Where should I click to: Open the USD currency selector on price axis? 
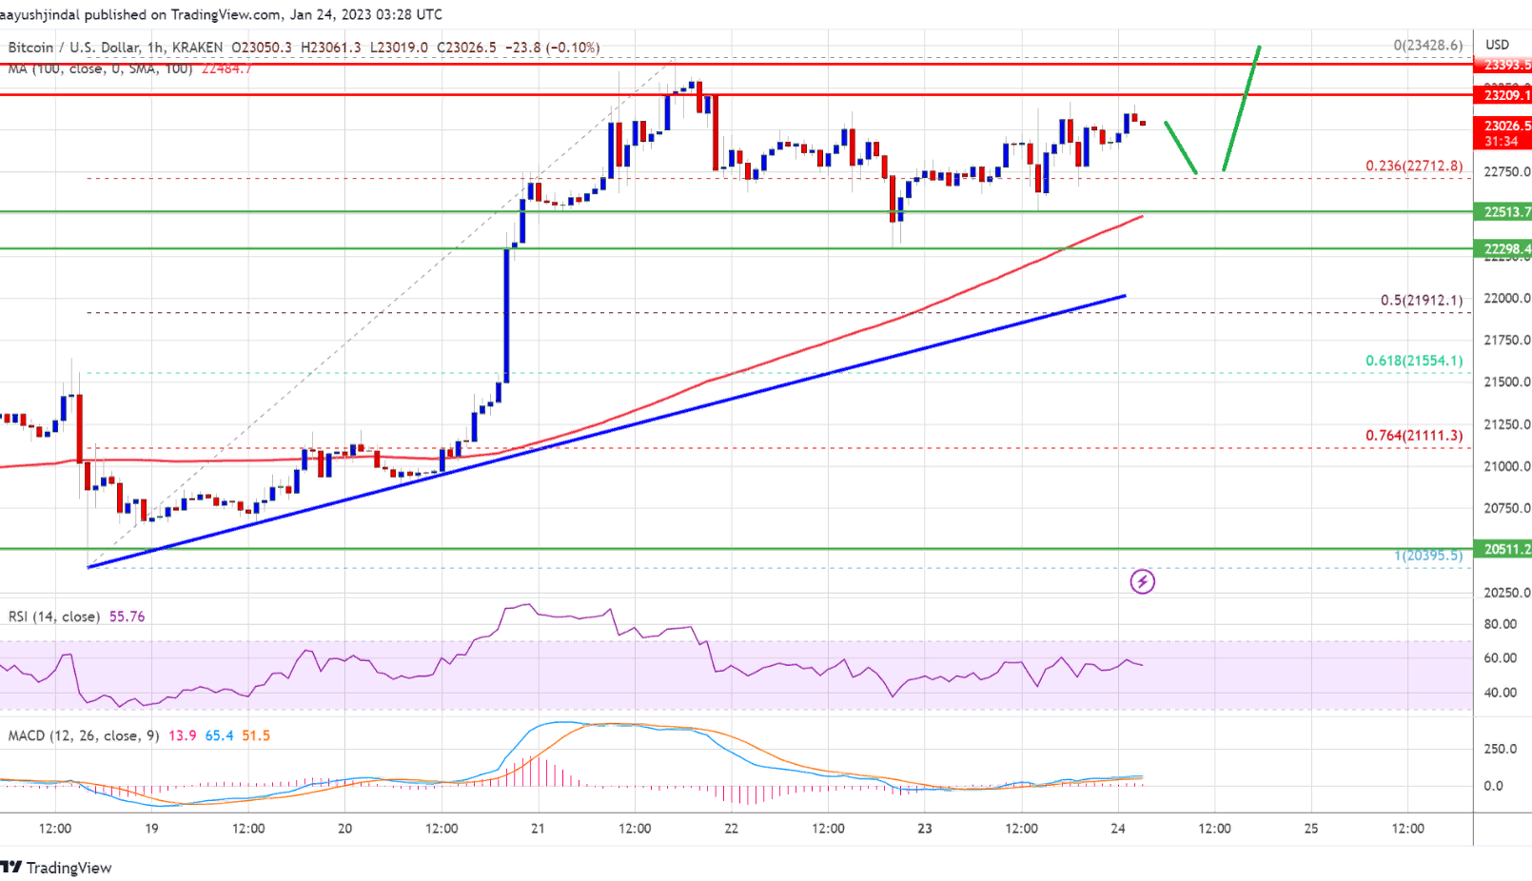point(1497,45)
